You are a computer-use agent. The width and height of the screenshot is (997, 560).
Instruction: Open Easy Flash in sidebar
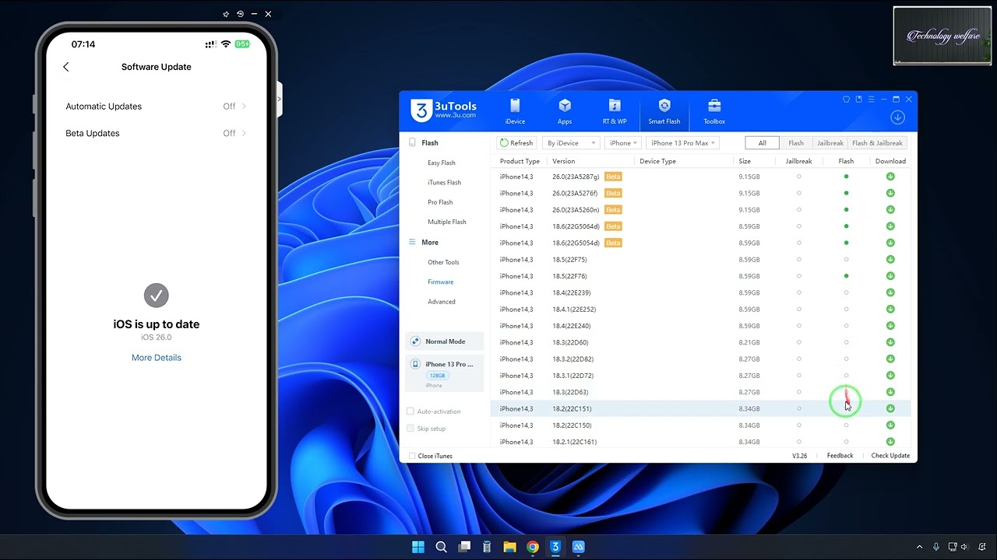(x=441, y=163)
